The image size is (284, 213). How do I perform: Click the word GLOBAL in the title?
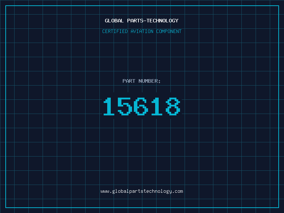coord(114,21)
